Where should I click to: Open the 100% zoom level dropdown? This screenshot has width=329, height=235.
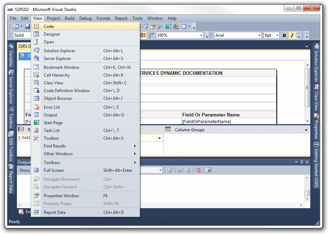(x=201, y=35)
